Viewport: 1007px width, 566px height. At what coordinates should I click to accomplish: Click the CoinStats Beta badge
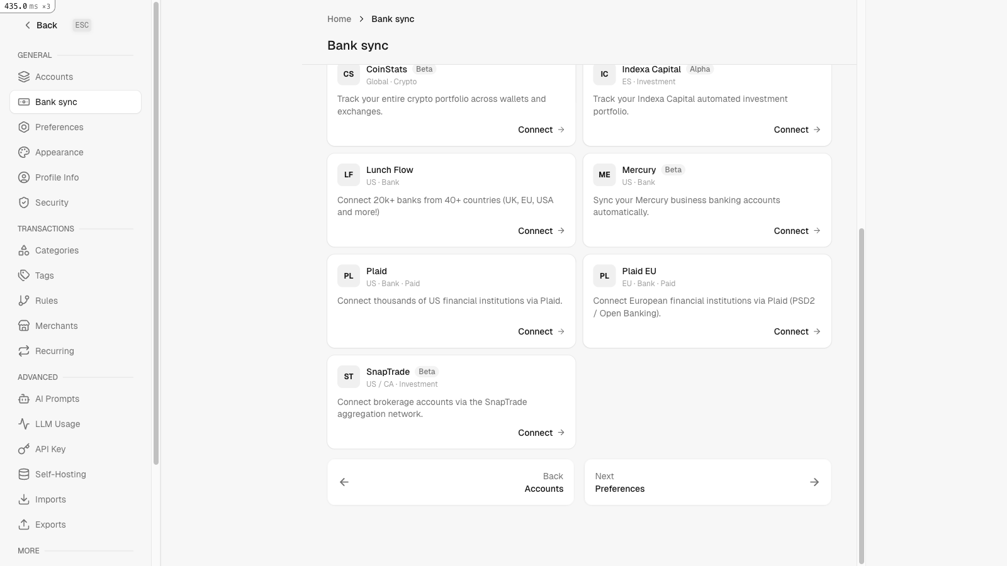[x=424, y=69]
